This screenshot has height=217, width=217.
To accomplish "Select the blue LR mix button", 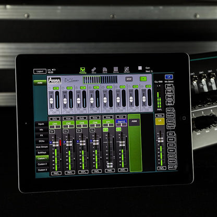I will tap(168, 77).
